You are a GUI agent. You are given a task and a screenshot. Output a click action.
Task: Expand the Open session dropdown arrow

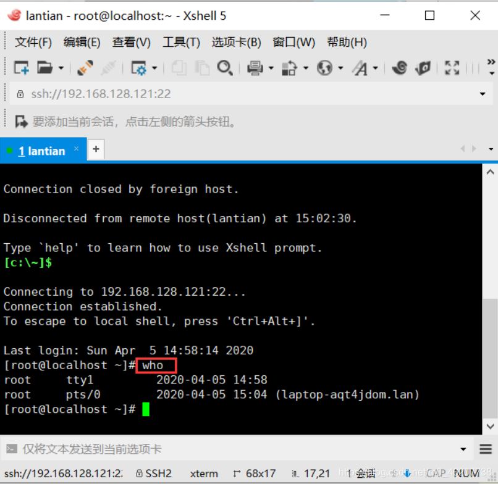(x=61, y=68)
